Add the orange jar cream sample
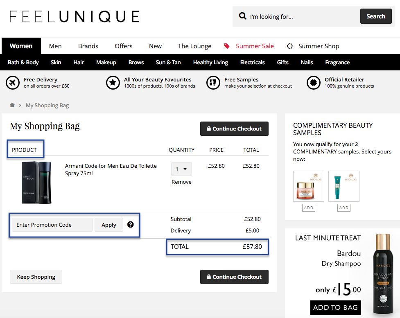Image resolution: width=400 pixels, height=318 pixels. pyautogui.click(x=309, y=207)
